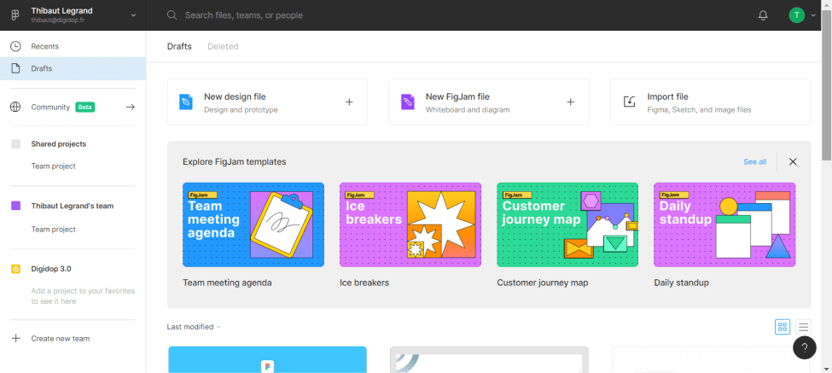Switch to list view

coord(803,327)
